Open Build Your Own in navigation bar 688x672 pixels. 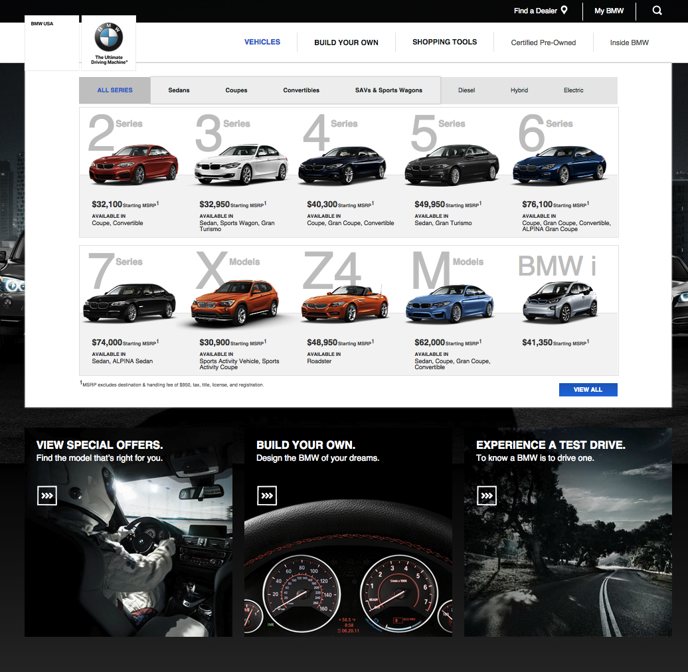click(x=346, y=42)
